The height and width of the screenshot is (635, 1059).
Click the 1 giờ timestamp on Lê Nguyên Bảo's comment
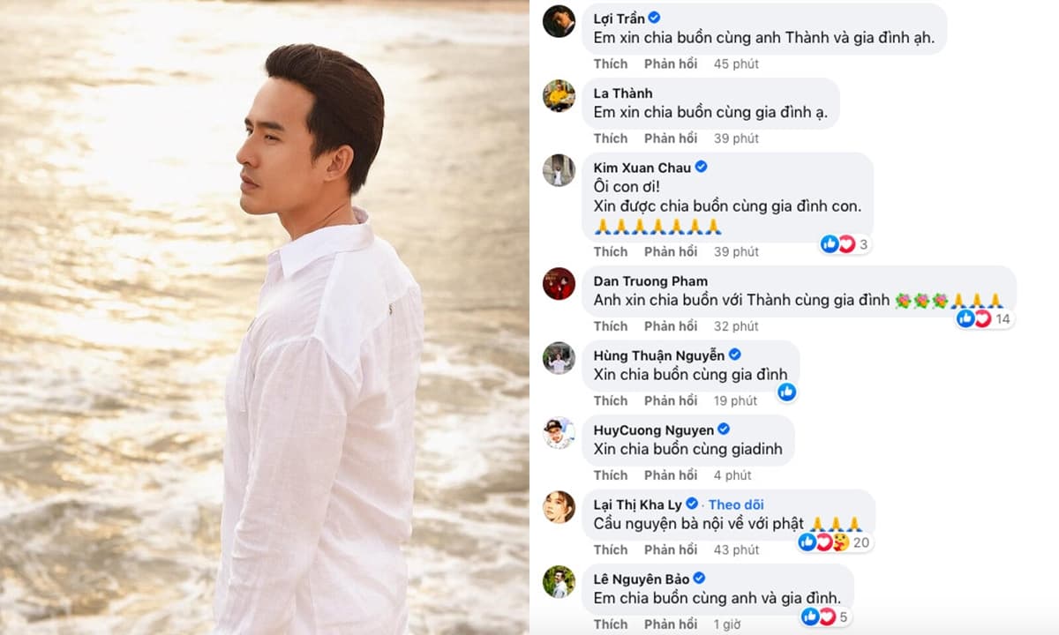coord(728,624)
